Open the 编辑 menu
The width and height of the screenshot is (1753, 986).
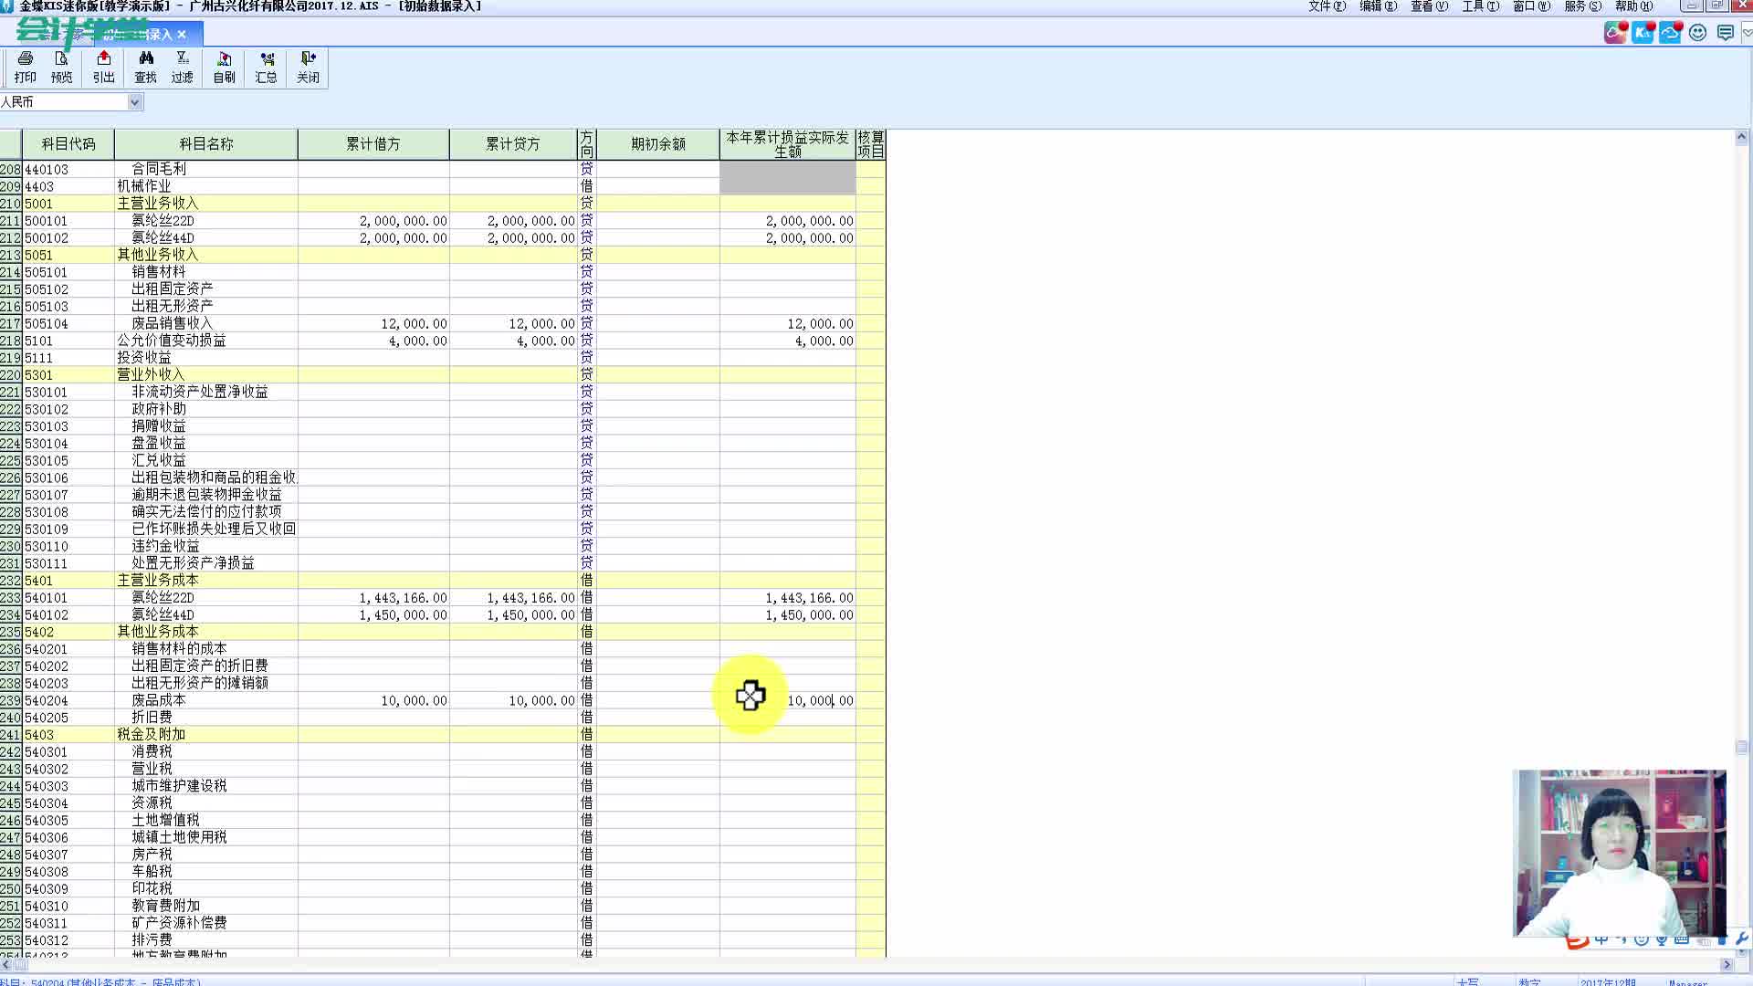1378,6
